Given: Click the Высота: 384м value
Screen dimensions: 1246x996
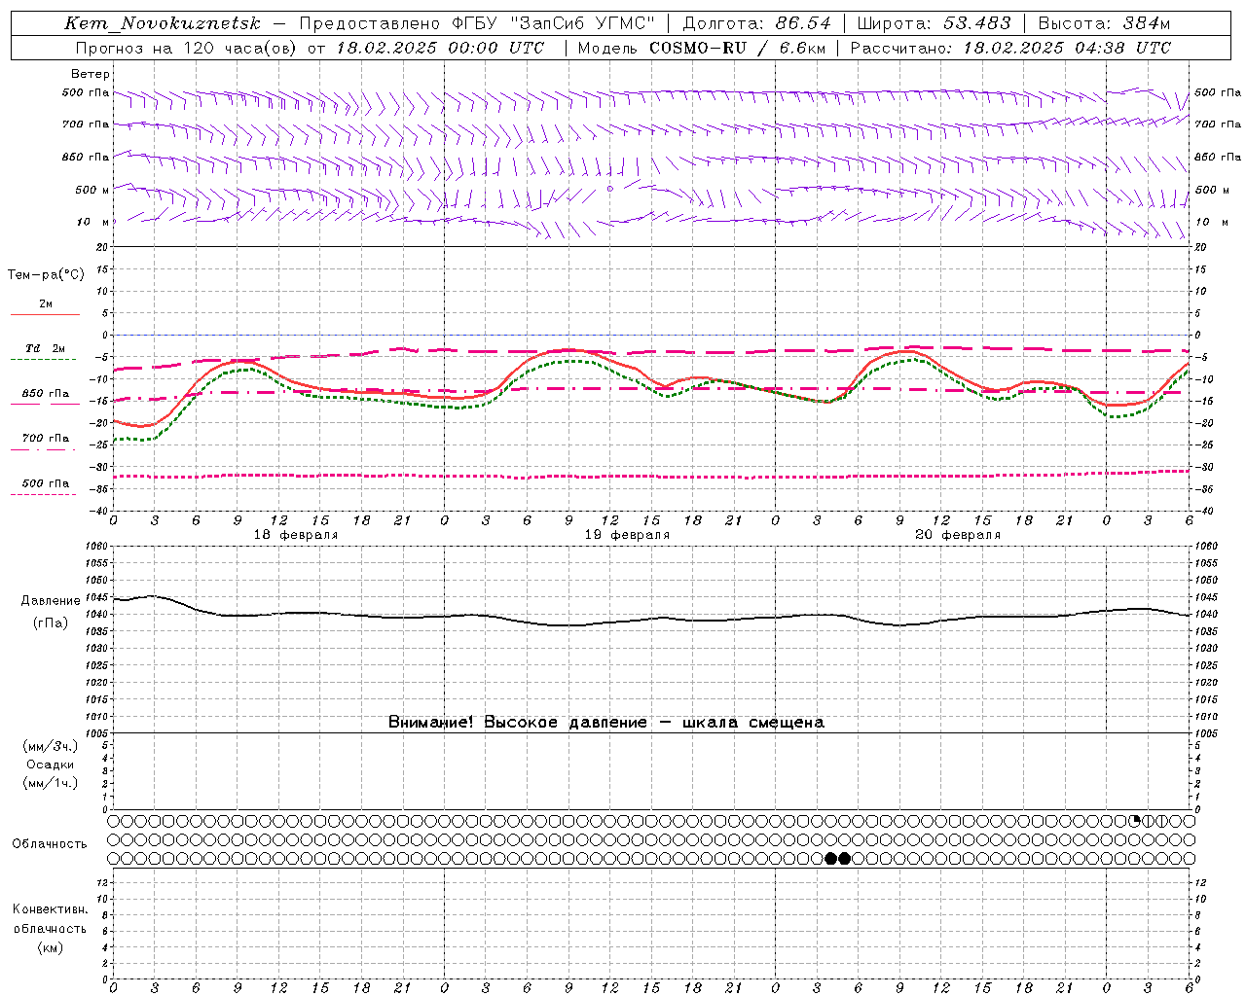Looking at the screenshot, I should (x=1104, y=23).
